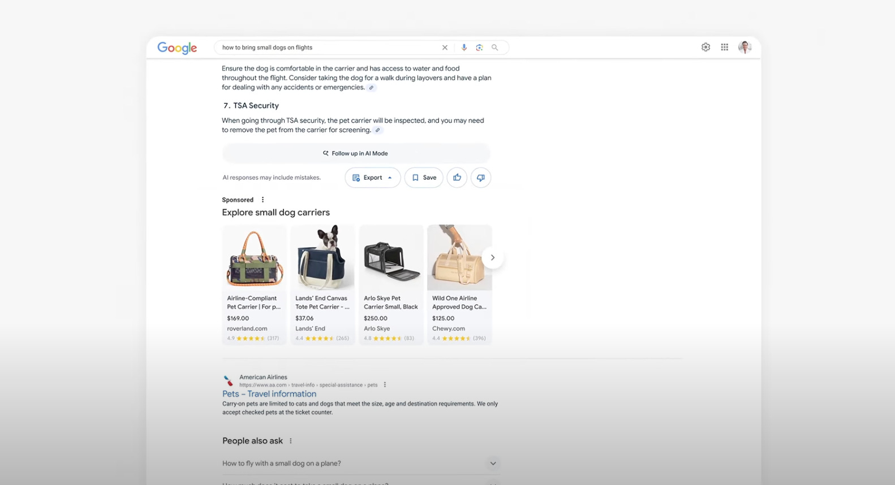Open the Google logo homepage link

click(177, 48)
